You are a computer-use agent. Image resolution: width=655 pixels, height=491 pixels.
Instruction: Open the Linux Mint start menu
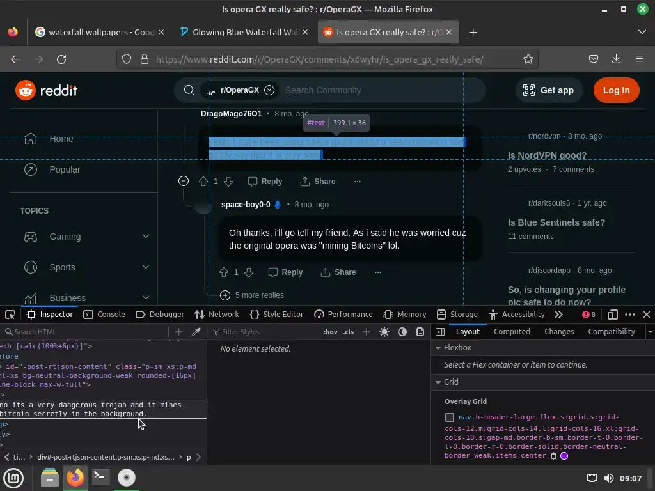(13, 478)
